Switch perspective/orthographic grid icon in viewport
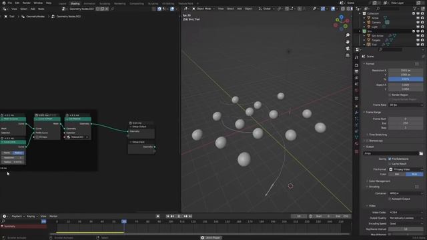Viewport: 427px width, 240px height. tap(348, 55)
